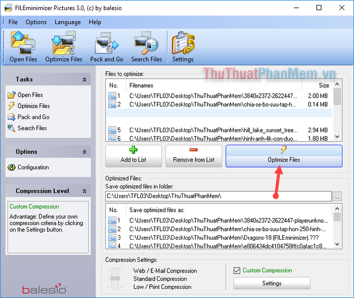354x298 pixels.
Task: Click image icon of file row 5 in Files to optimize
Action: 112,130
